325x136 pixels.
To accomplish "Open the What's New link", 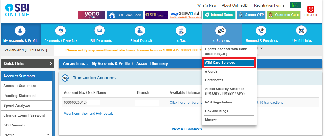I will coord(206,5).
